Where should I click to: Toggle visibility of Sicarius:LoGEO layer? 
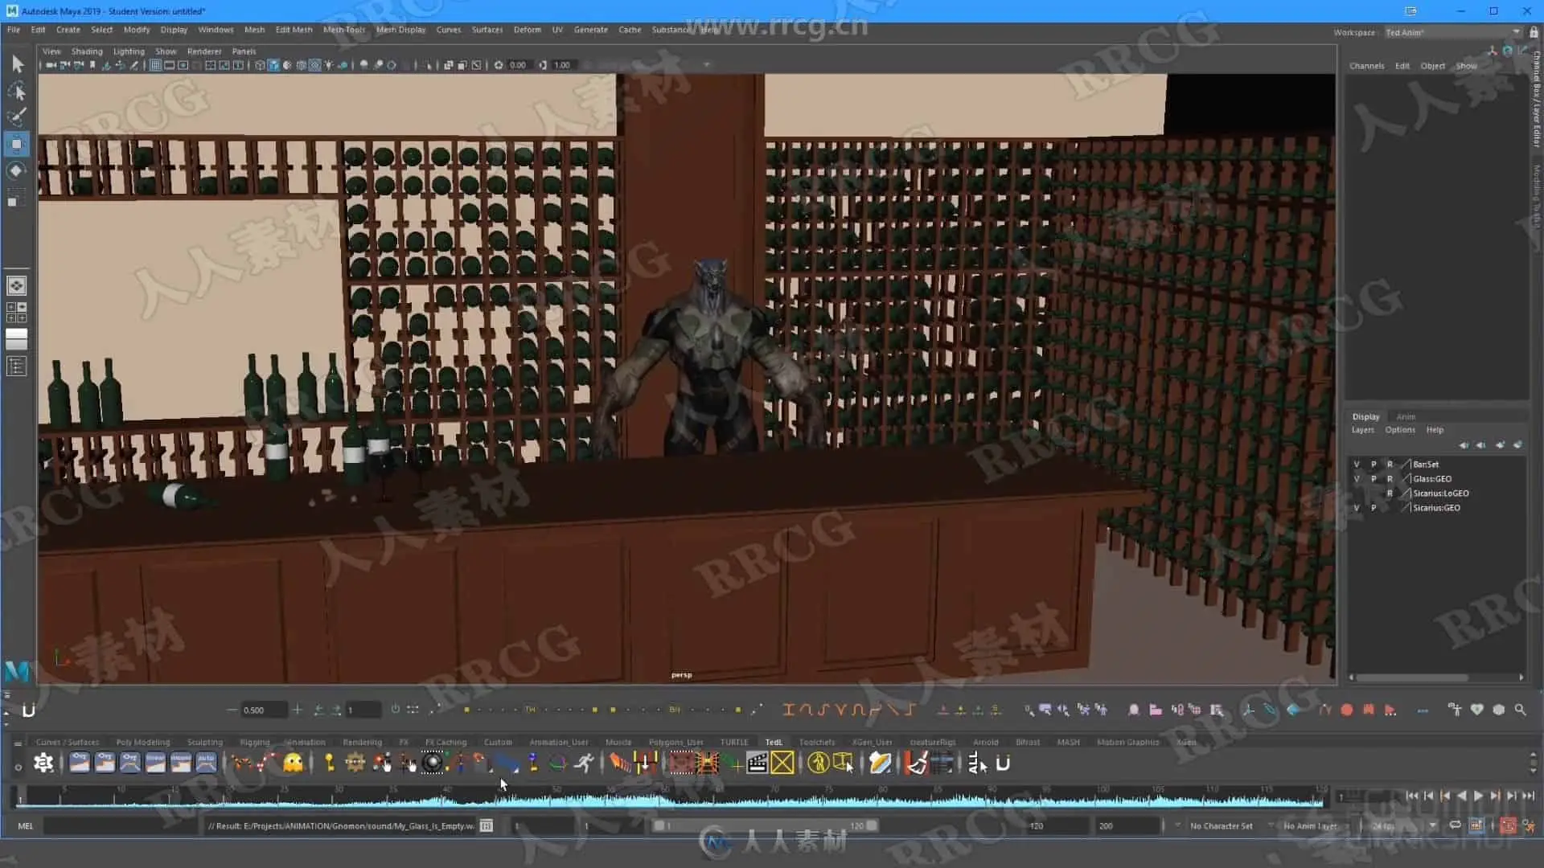pyautogui.click(x=1357, y=493)
